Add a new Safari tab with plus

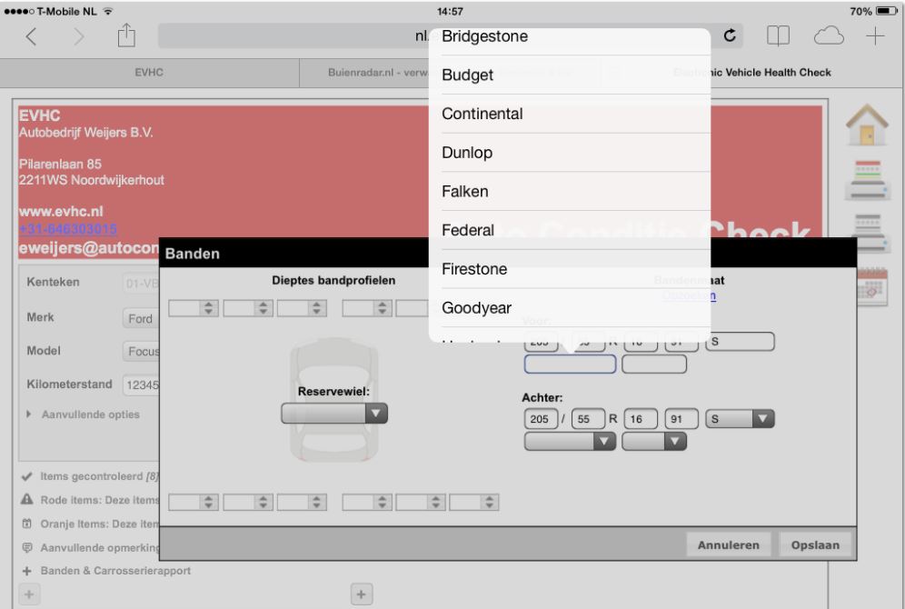click(x=875, y=36)
